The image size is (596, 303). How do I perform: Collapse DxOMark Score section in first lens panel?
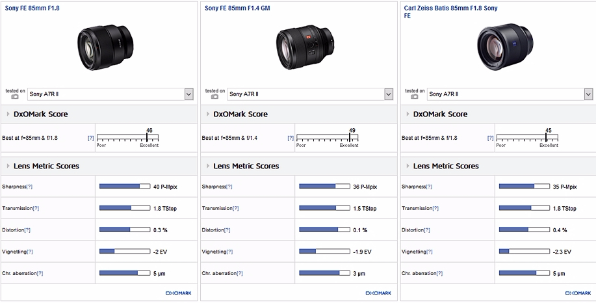point(8,114)
